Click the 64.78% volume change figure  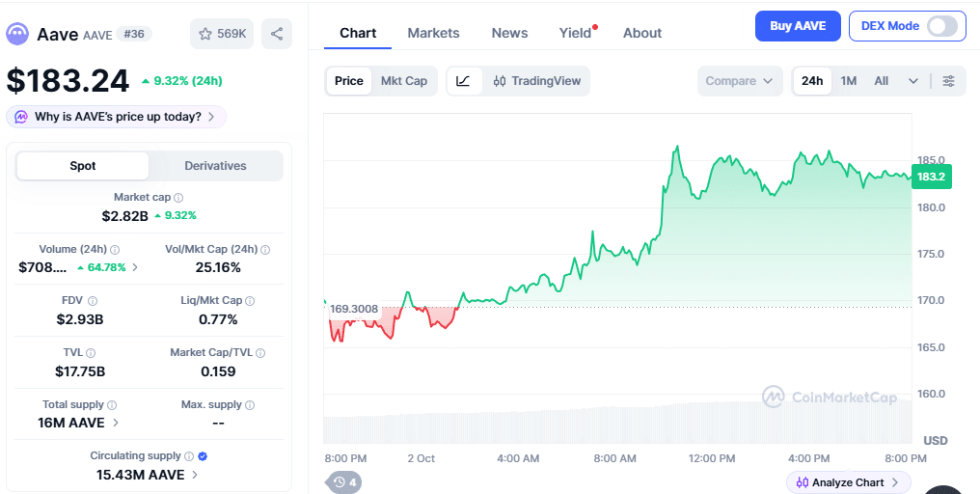pos(101,267)
